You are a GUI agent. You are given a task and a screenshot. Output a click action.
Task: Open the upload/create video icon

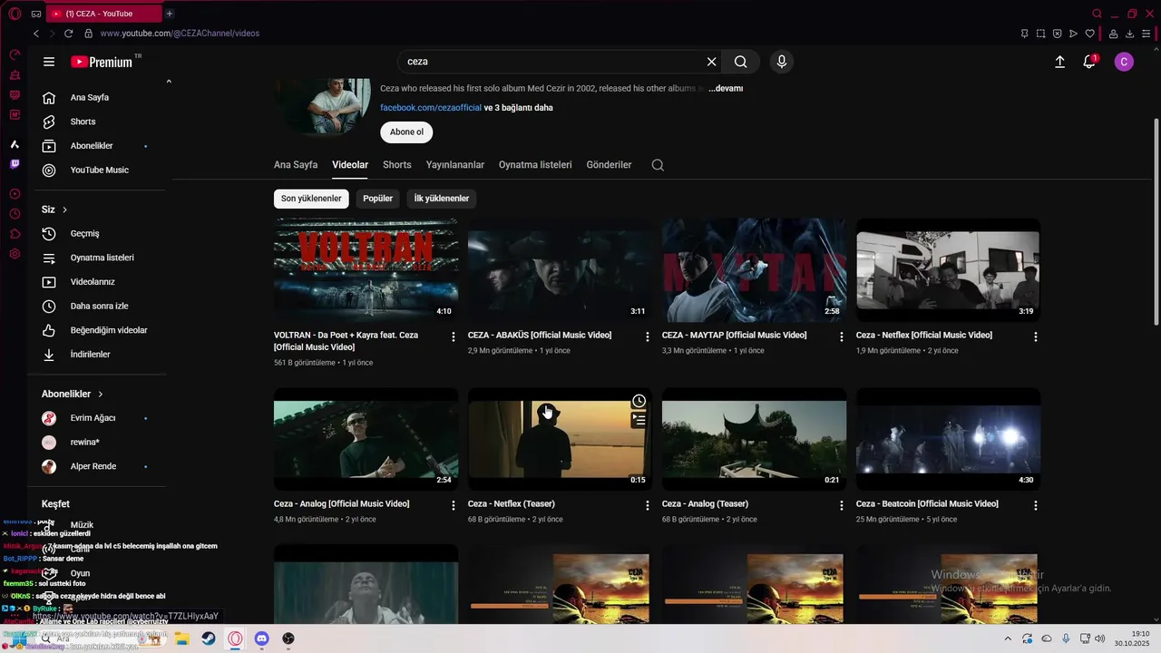(x=1059, y=62)
